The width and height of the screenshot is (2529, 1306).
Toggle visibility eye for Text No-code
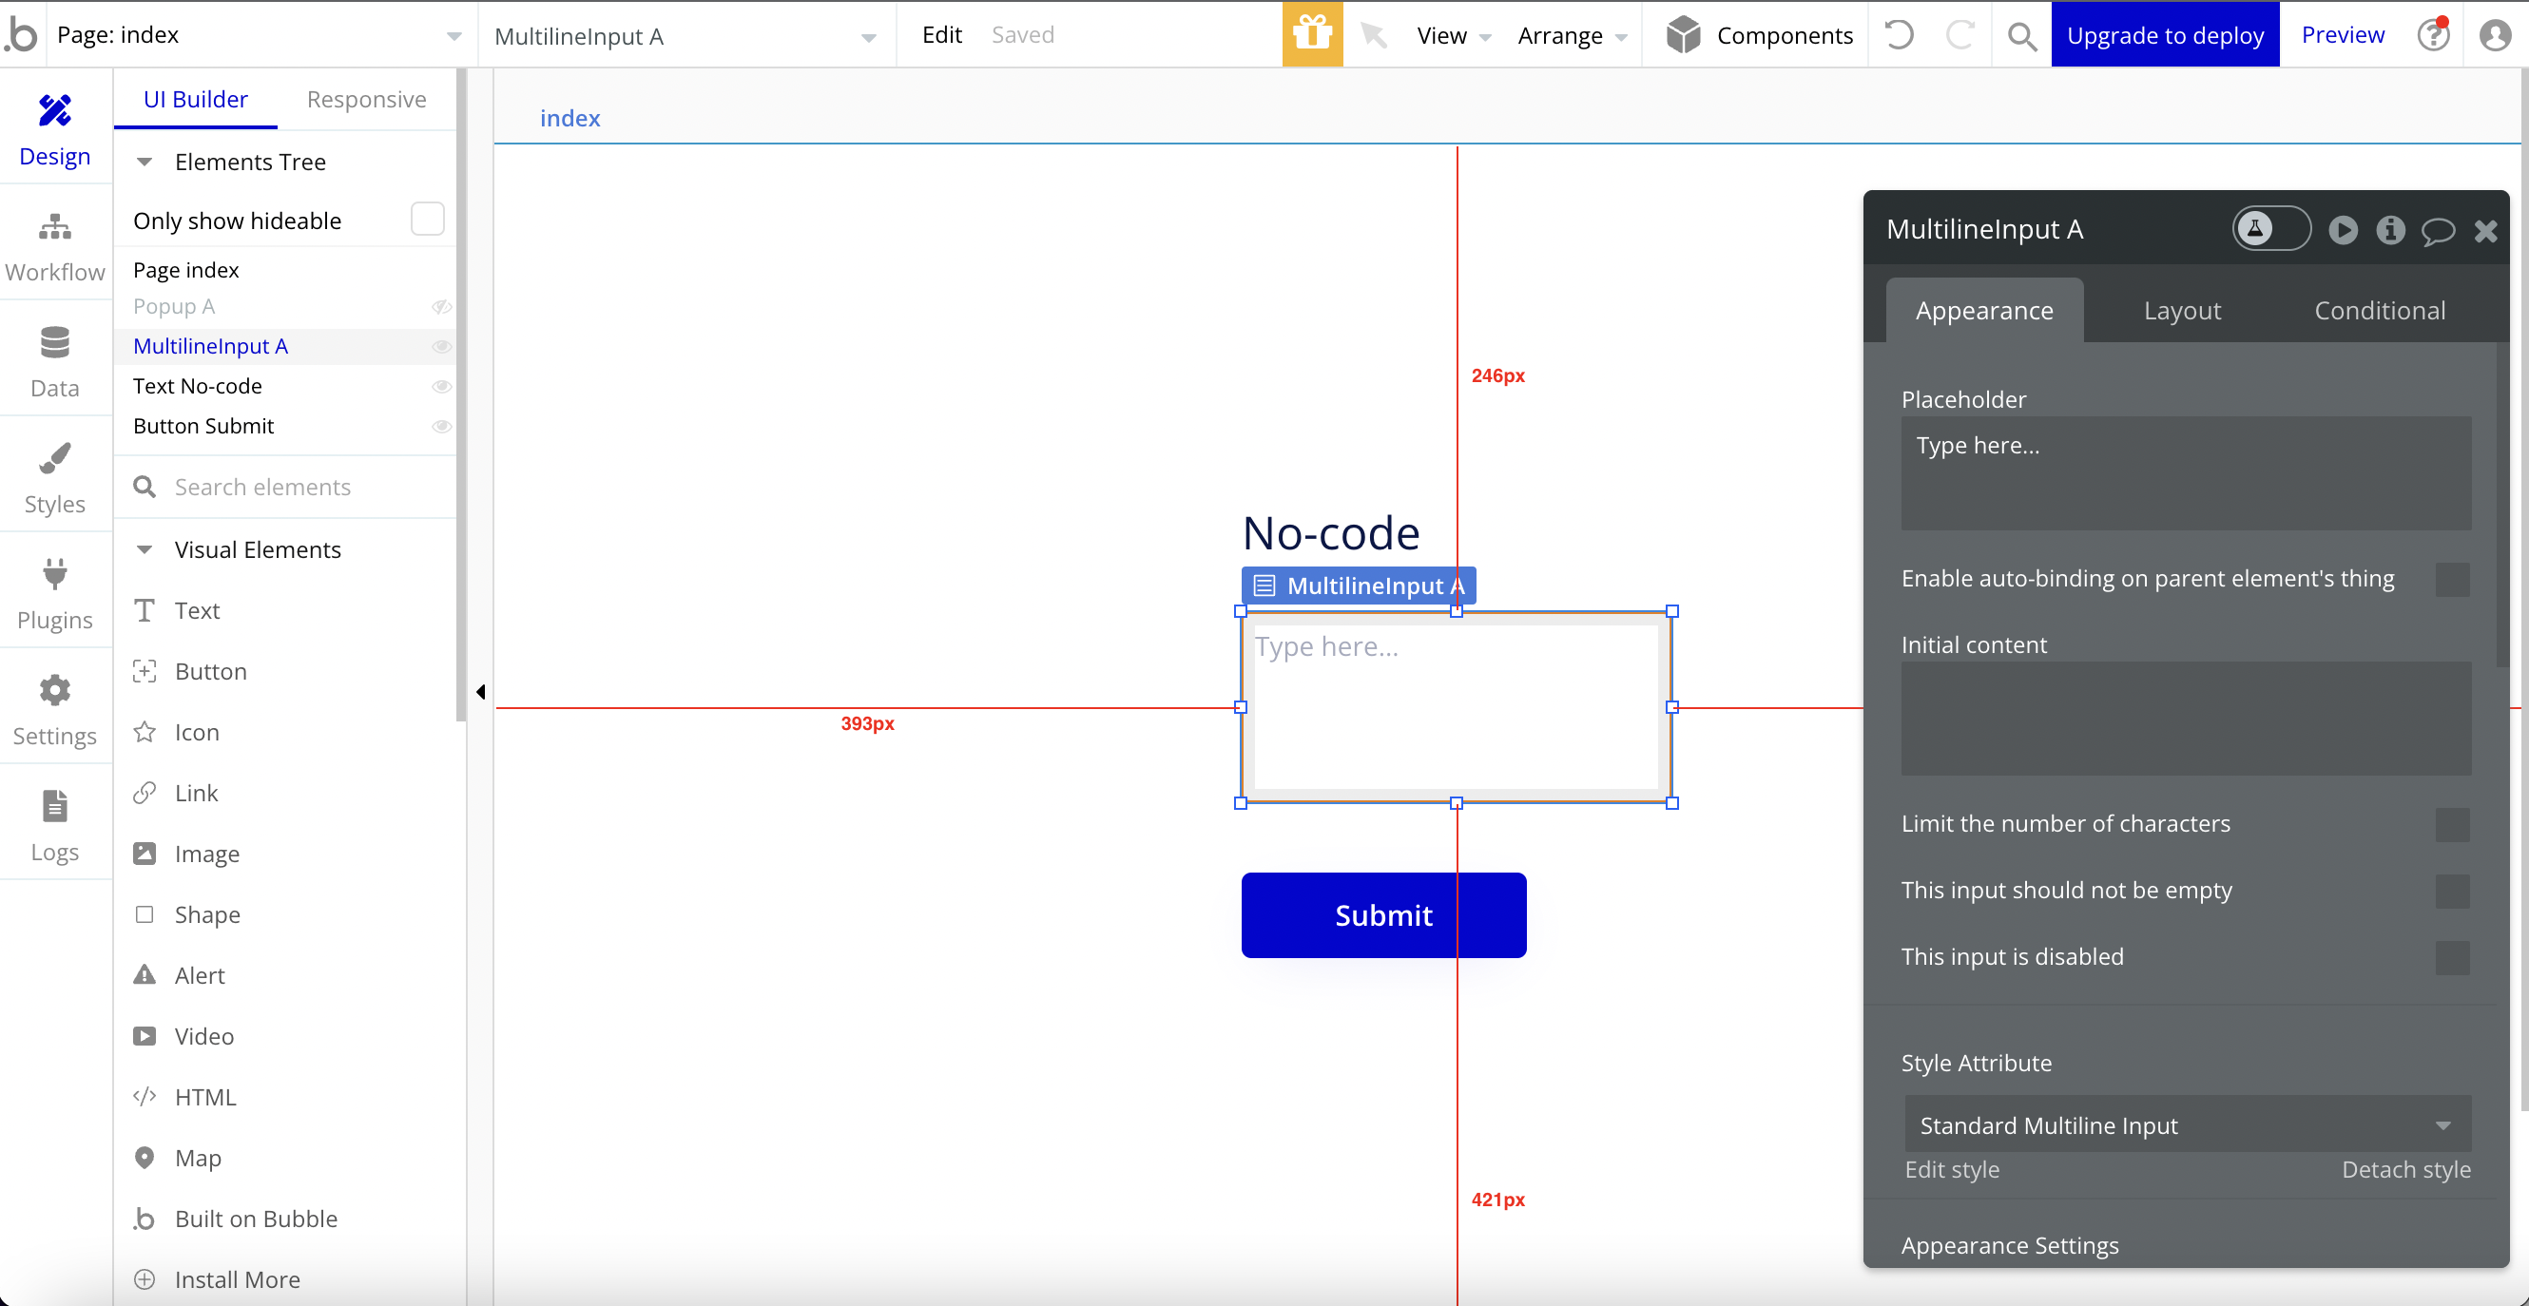[442, 387]
